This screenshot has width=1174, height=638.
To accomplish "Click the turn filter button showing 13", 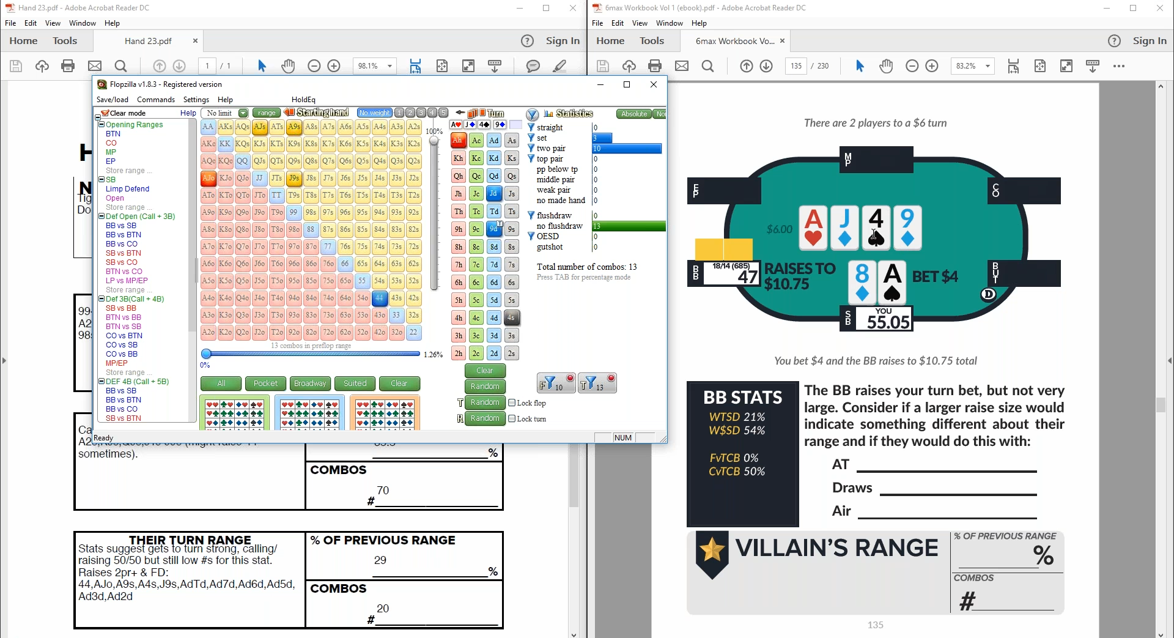I will 597,384.
